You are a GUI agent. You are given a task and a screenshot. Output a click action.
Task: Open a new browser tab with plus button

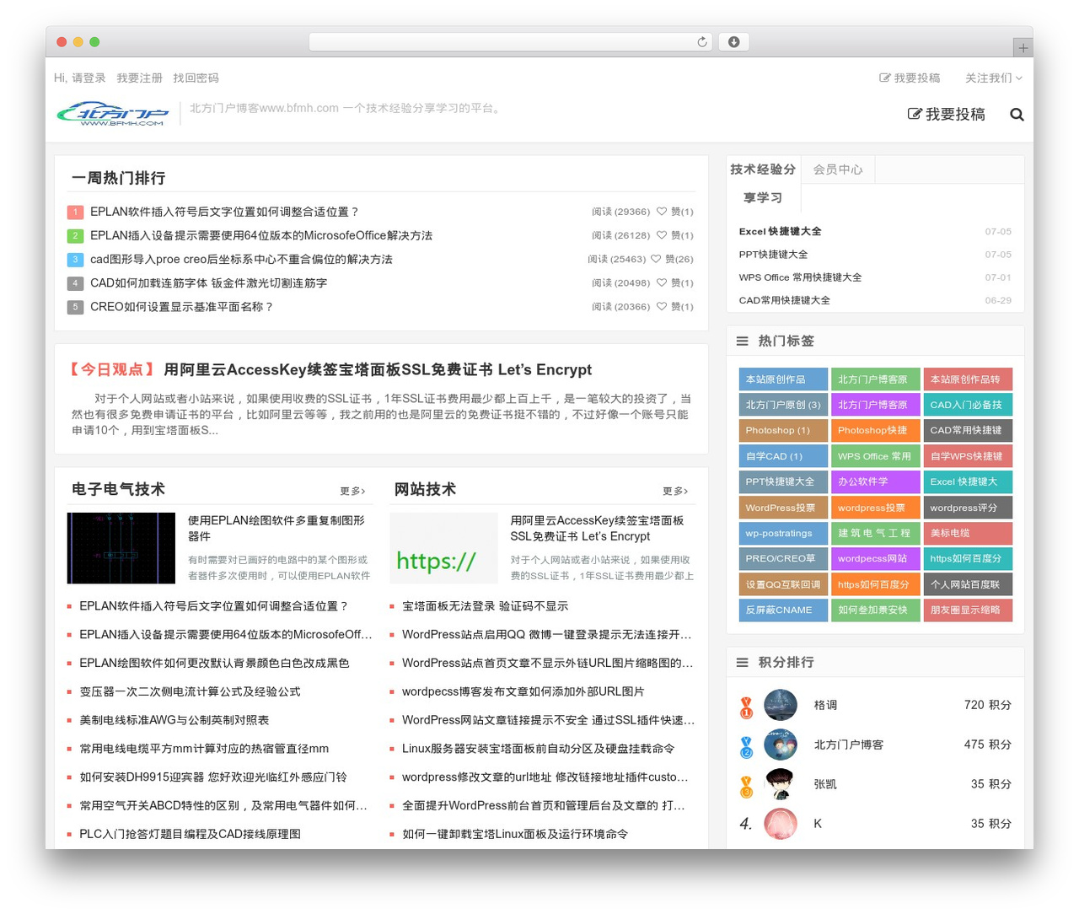[x=1023, y=48]
